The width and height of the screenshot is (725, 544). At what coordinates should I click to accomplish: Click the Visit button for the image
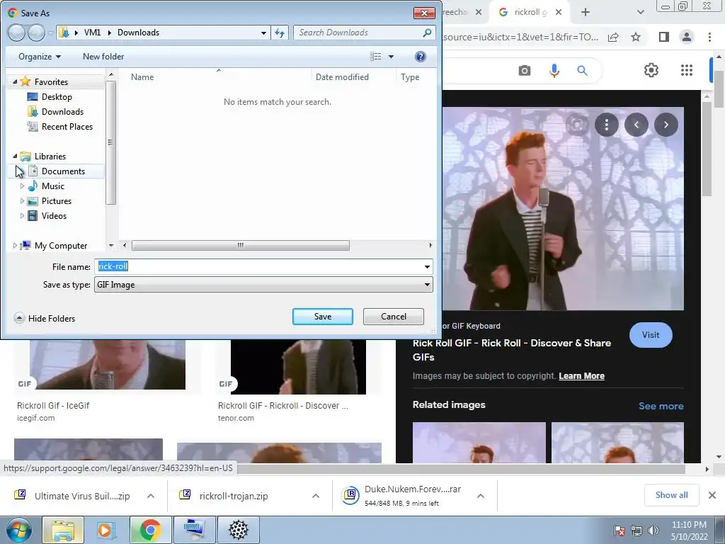click(x=651, y=335)
